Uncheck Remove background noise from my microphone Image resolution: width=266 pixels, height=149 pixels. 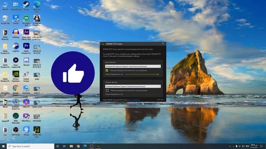(107, 70)
